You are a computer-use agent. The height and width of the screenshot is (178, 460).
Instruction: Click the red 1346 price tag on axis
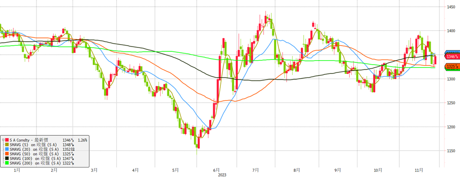pyautogui.click(x=452, y=56)
